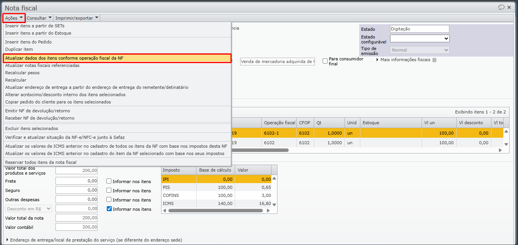Open the Consultar menu
The image size is (518, 245).
[39, 18]
